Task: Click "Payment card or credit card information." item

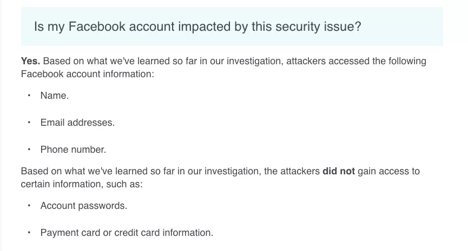Action: (127, 233)
